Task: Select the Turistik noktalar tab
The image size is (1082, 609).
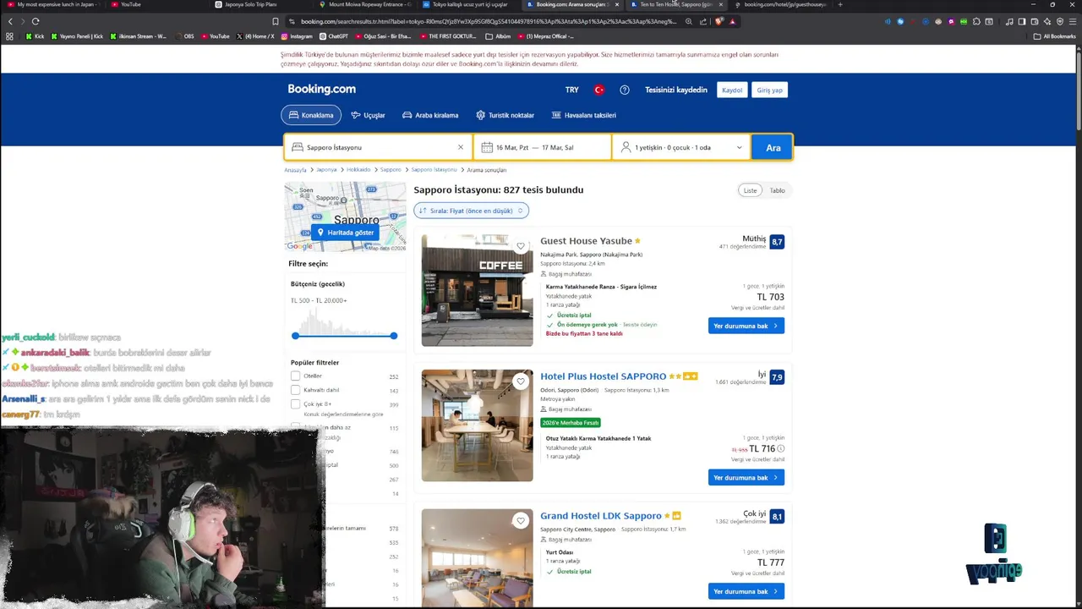Action: click(505, 115)
